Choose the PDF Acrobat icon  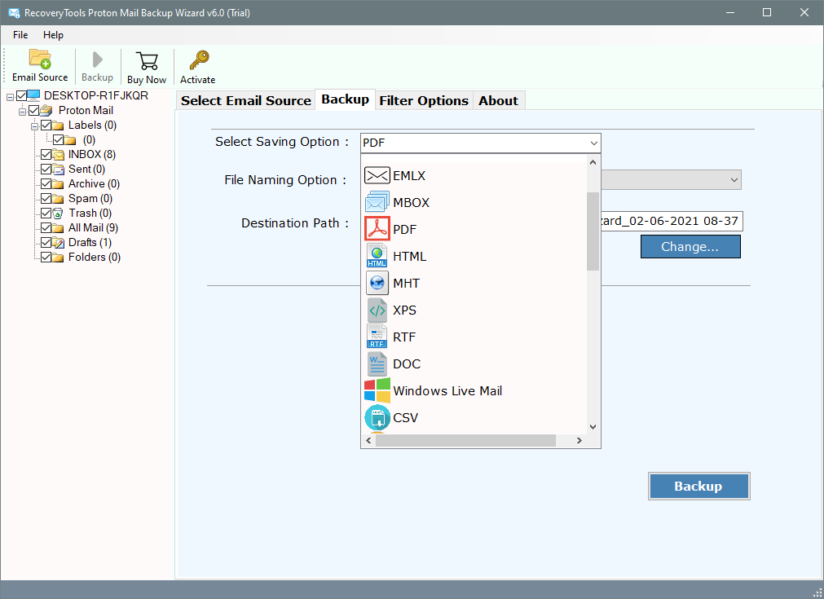[x=377, y=229]
